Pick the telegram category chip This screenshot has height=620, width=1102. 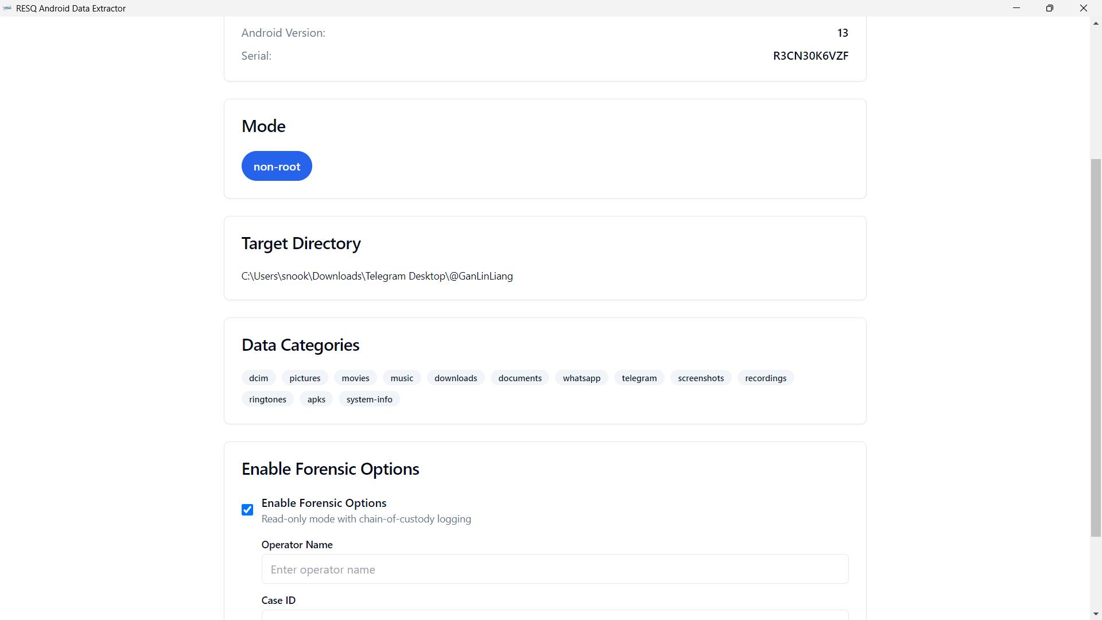click(639, 378)
